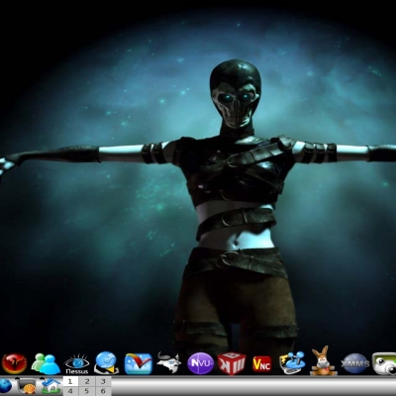Switch to virtual desktop 2

tap(87, 382)
